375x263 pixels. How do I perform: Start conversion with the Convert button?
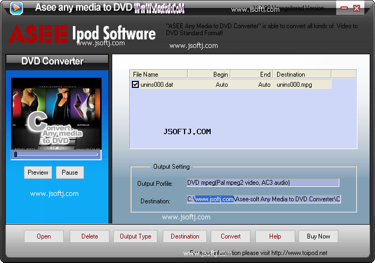point(230,236)
